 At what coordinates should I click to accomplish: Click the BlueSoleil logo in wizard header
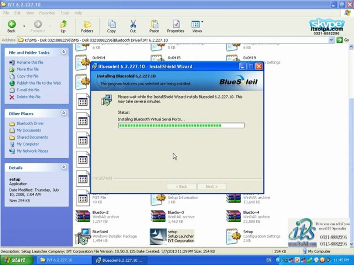click(x=239, y=81)
